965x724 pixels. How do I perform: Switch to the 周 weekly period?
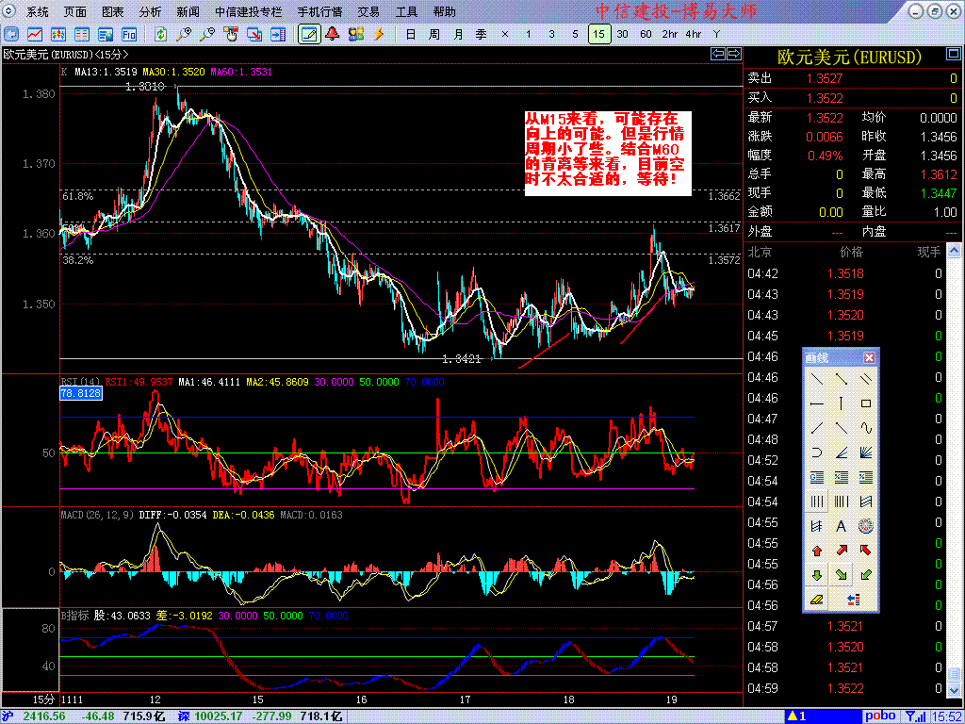pyautogui.click(x=433, y=34)
